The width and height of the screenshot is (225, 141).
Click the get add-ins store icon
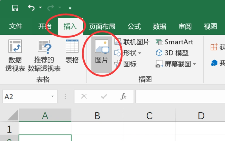[x=214, y=47]
